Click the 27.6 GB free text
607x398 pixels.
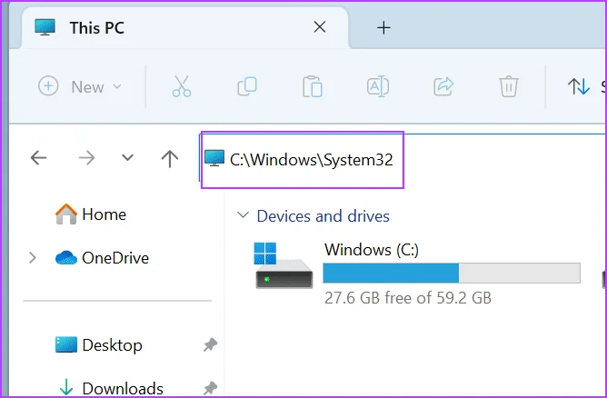pos(408,298)
